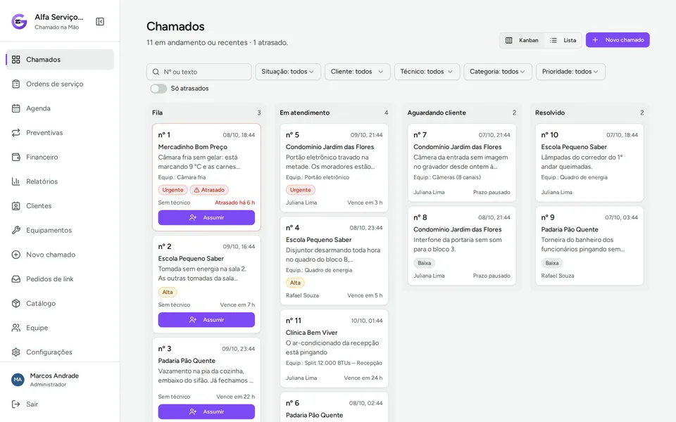Collapse the sidebar panel icon

[99, 22]
